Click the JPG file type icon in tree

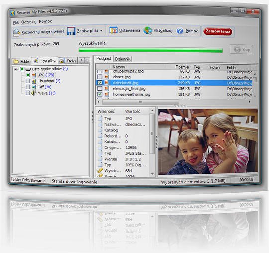(x=34, y=75)
